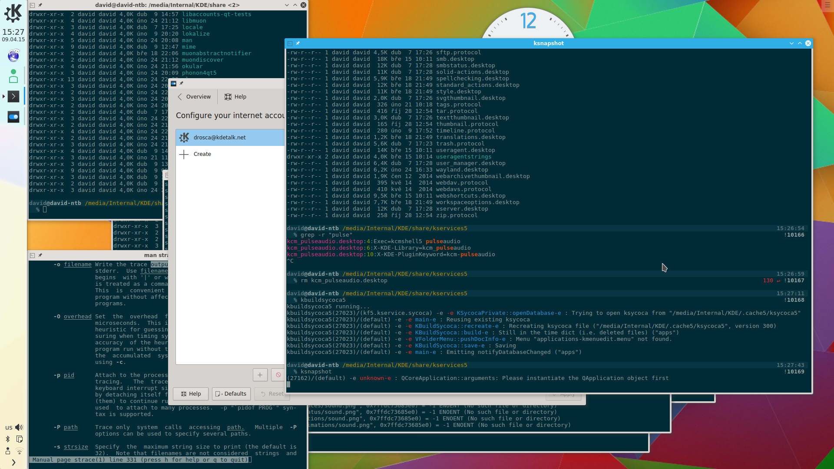Toggle pin on ksnapshot window titlebar

298,43
